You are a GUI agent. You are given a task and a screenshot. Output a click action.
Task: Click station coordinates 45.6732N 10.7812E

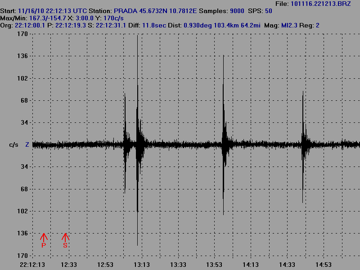[168, 11]
